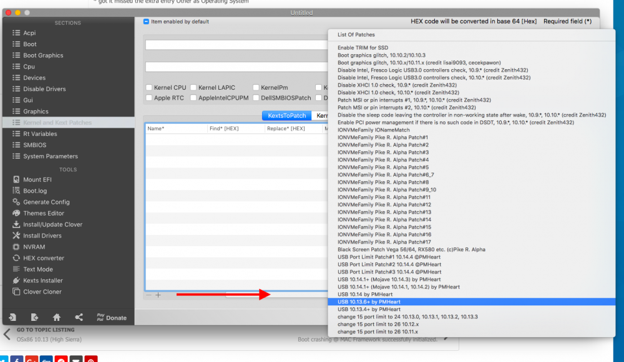Toggle Item enabled by default checkbox
This screenshot has height=362, width=624.
point(146,21)
